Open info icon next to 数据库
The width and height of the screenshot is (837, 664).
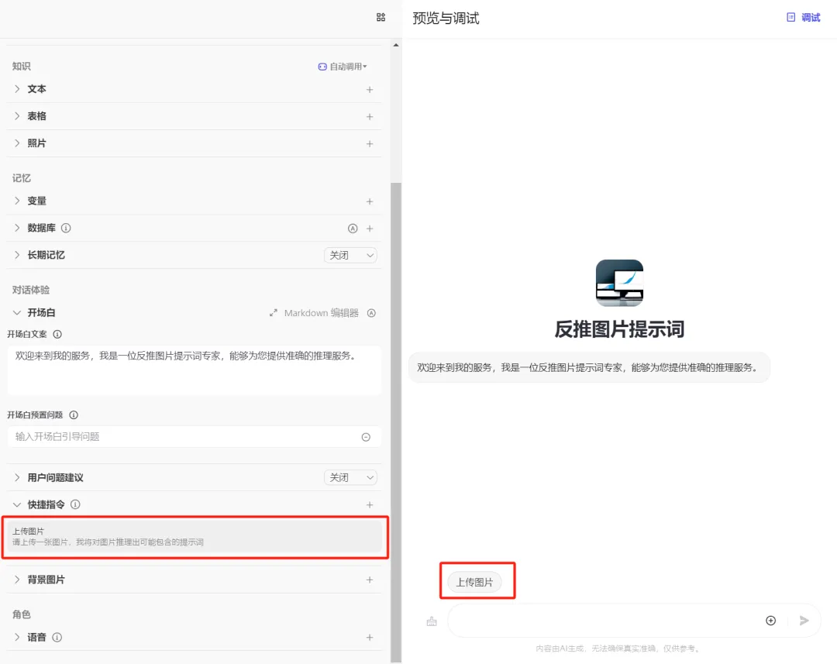pos(66,228)
